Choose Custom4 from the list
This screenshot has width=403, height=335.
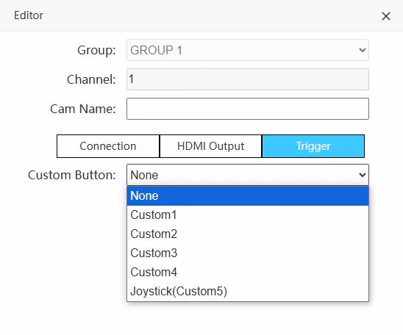tap(248, 272)
